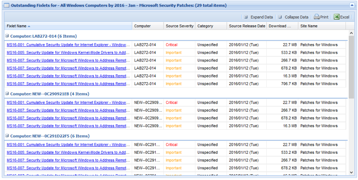Click the Collapse Data minus icon
Image resolution: width=358 pixels, height=180 pixels.
280,17
